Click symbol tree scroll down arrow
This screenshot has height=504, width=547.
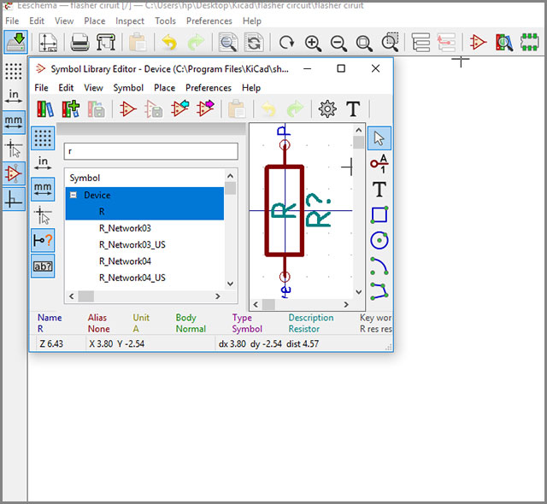(x=230, y=284)
